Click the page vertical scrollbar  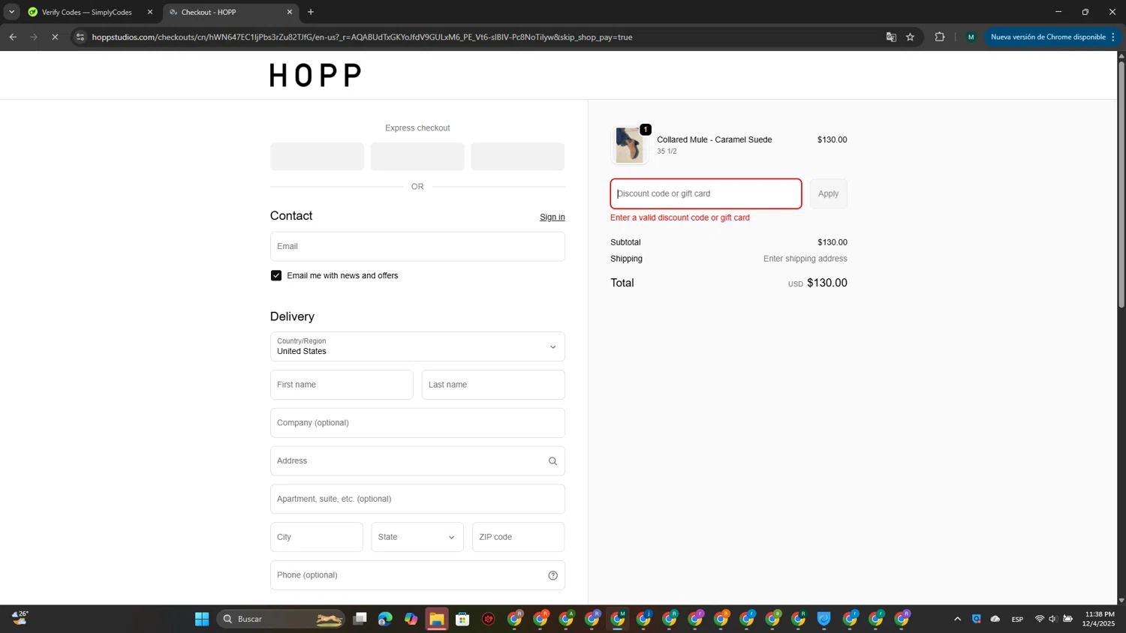coord(1121,184)
